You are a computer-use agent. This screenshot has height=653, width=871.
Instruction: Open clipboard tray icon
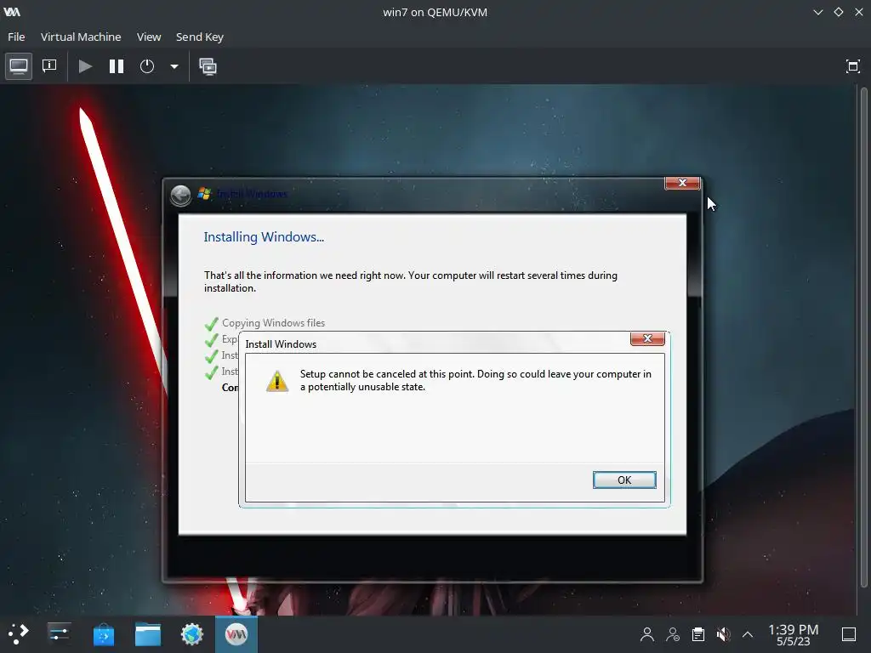click(698, 634)
